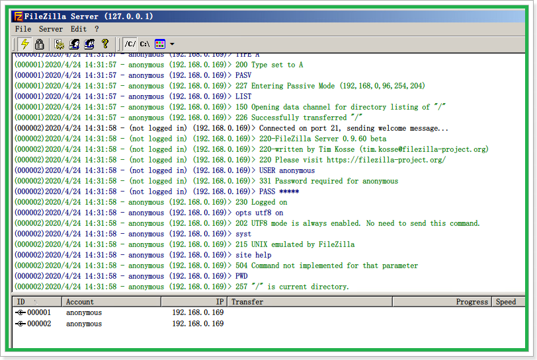537x360 pixels.
Task: Open the Users editor toolbar icon
Action: (74, 44)
